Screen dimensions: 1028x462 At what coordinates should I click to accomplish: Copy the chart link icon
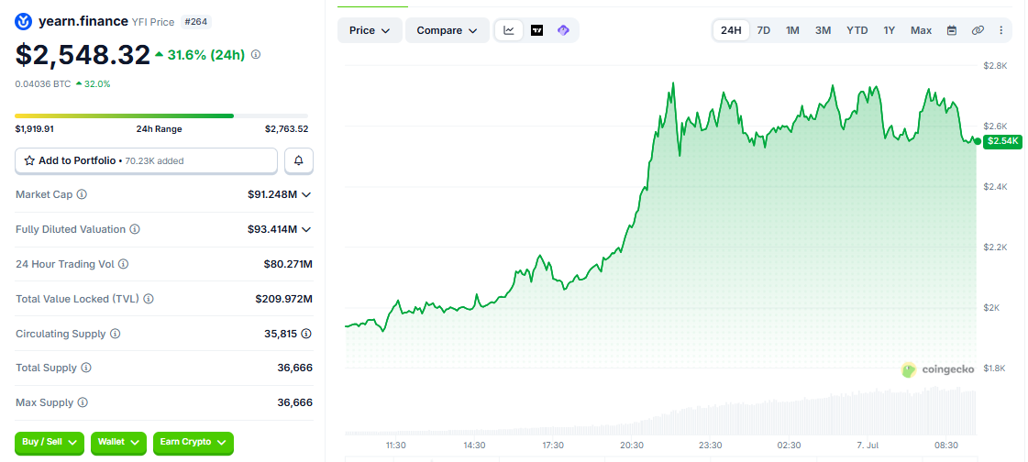(978, 30)
